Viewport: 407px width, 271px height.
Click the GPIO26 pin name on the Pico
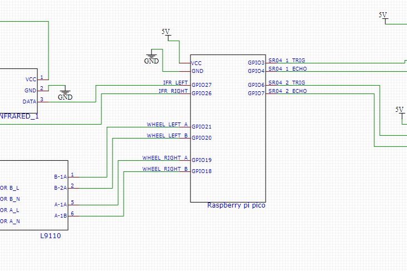coord(202,93)
